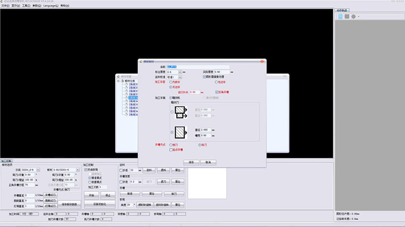Close the dialog with the orange close icon
405x227 pixels.
[x=262, y=61]
